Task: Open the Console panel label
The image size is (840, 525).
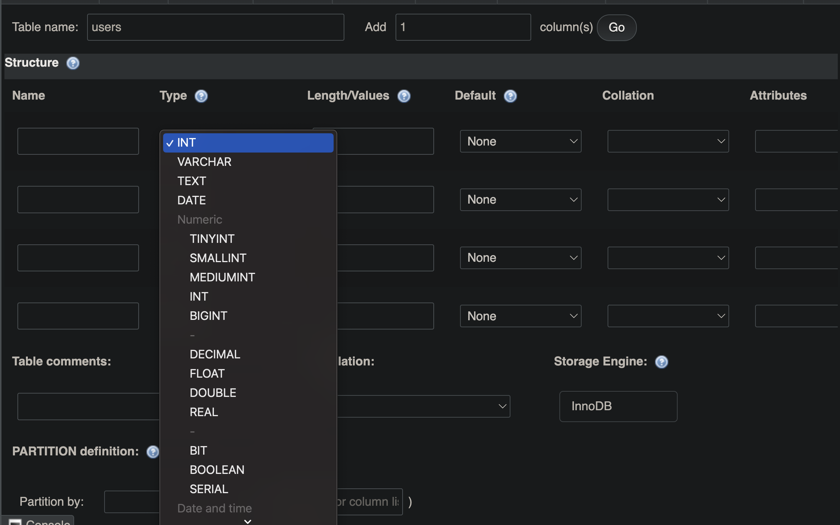Action: click(x=48, y=522)
